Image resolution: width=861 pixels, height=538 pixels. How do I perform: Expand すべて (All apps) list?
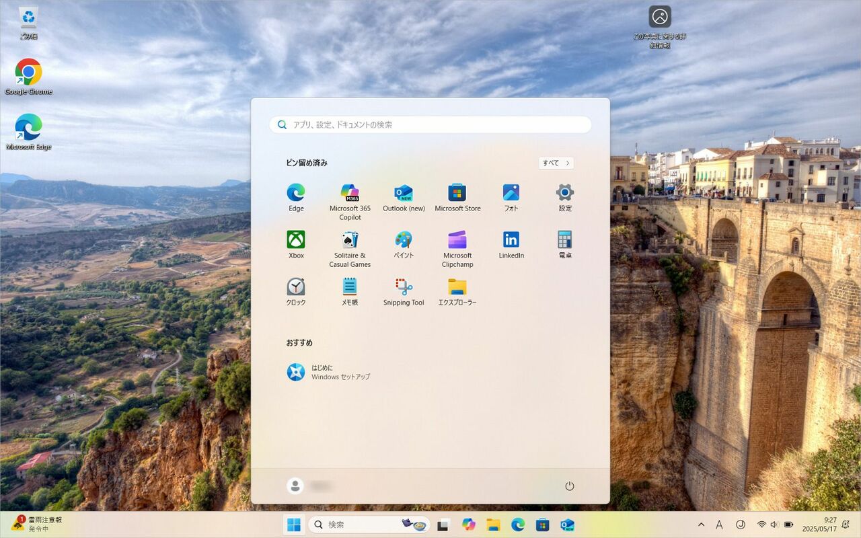(556, 163)
